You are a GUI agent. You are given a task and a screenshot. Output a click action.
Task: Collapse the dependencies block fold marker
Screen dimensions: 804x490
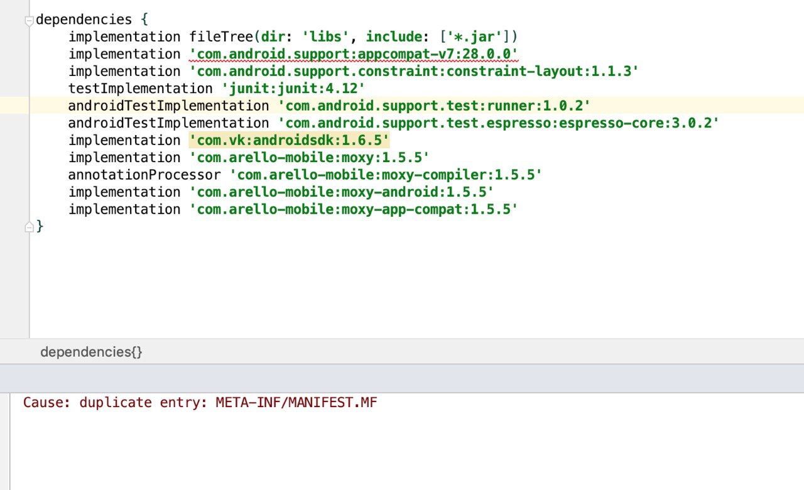(29, 20)
